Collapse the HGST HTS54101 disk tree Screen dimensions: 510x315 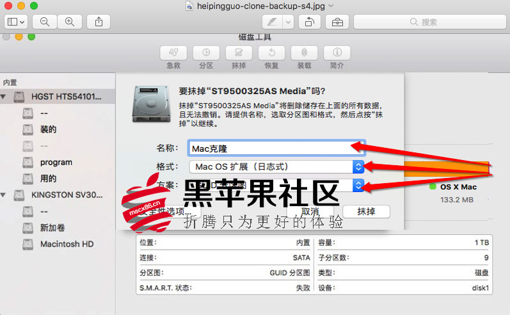3,97
